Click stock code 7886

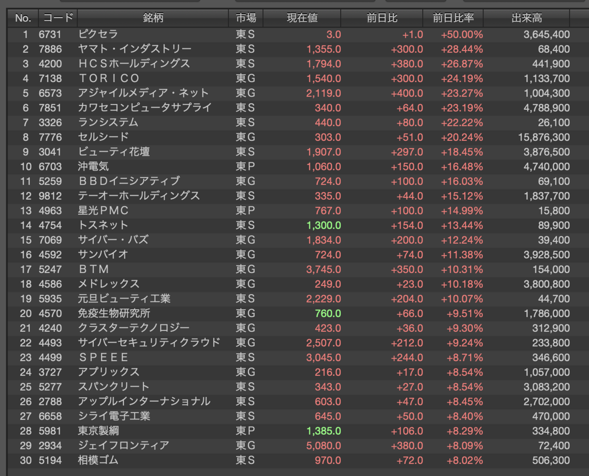(51, 49)
